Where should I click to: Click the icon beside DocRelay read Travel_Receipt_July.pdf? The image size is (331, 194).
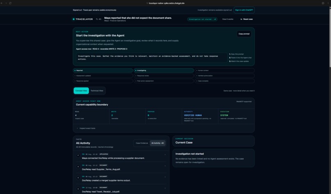pos(78,189)
